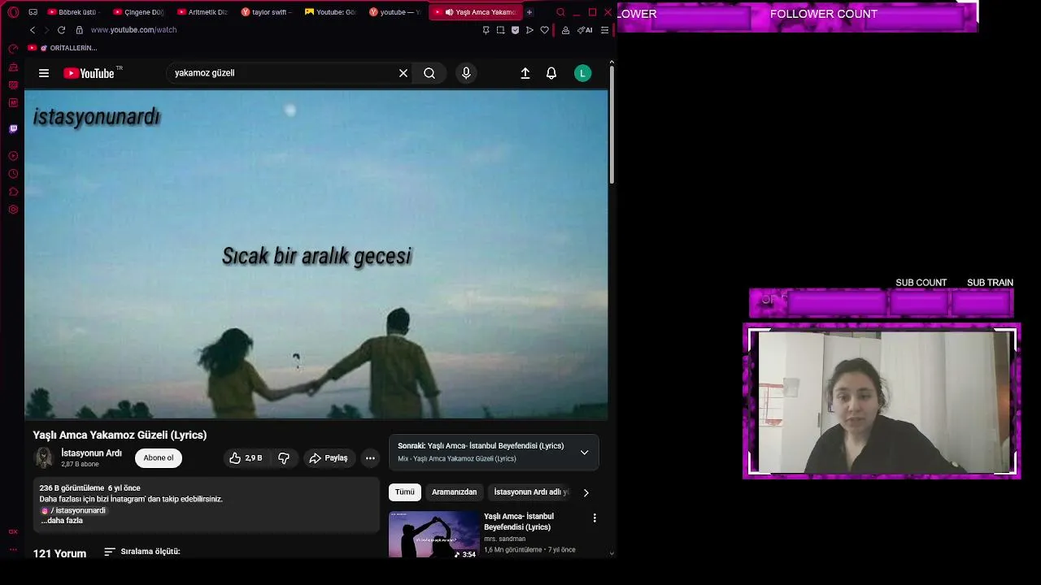Open the YouTube notifications bell
1041x585 pixels.
coord(551,73)
